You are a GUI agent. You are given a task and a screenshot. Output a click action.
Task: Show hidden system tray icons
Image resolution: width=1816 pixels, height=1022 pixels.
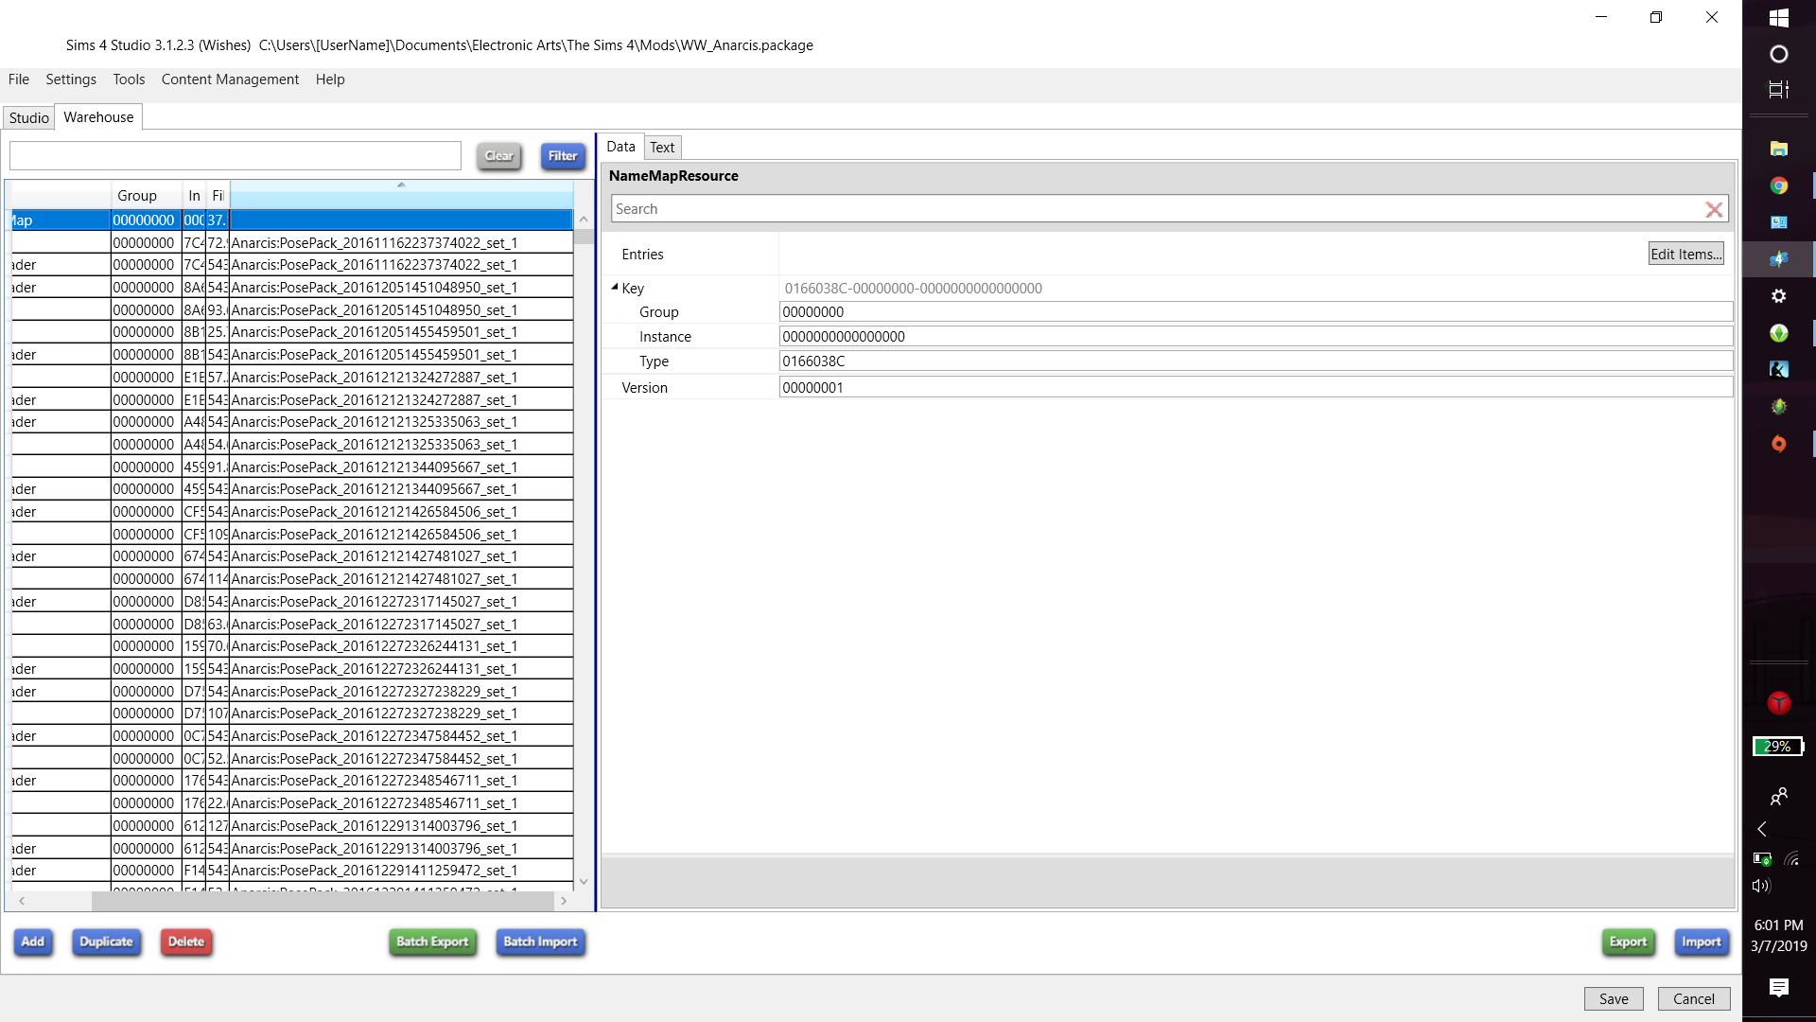(1762, 829)
